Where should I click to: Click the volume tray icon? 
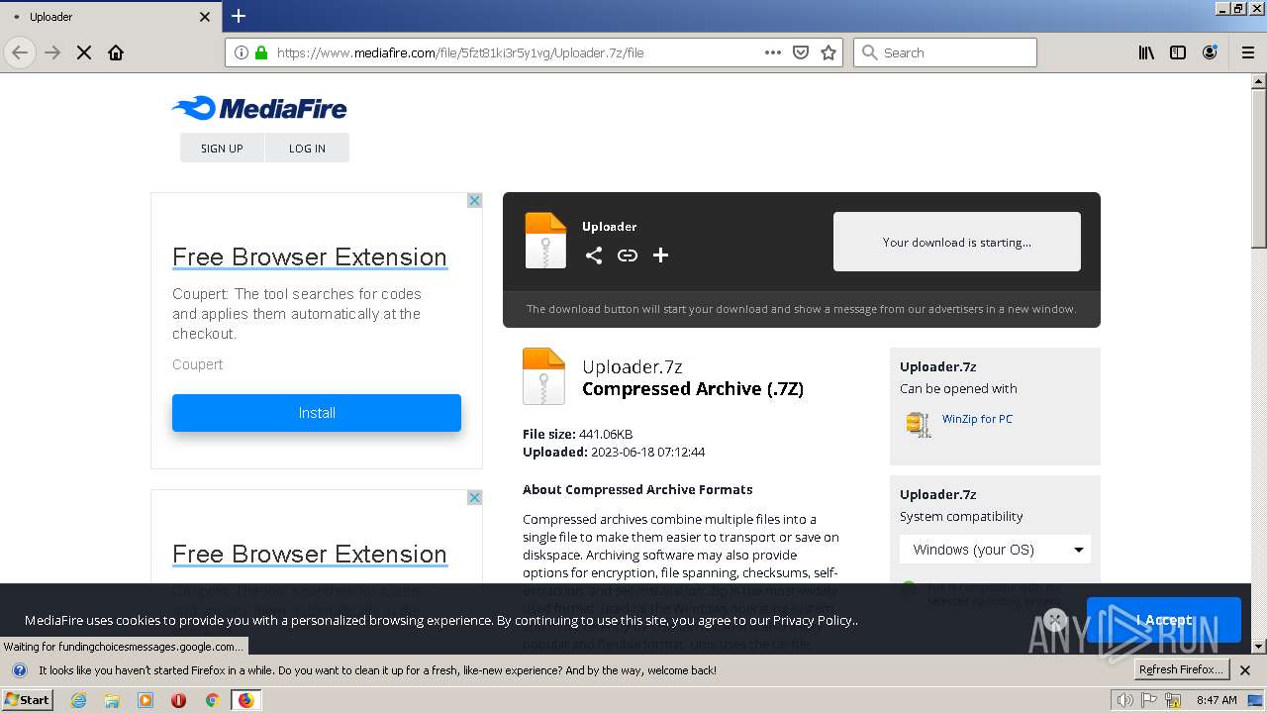(1125, 700)
